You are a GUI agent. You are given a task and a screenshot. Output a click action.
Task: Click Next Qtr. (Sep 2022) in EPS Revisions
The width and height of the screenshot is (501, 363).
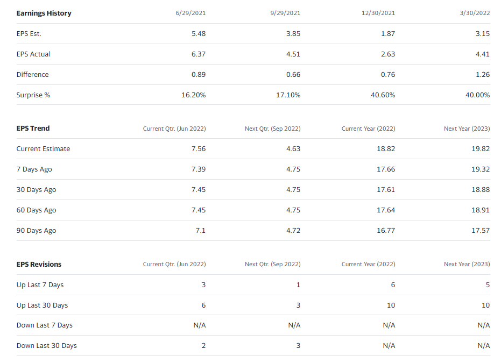pos(272,264)
